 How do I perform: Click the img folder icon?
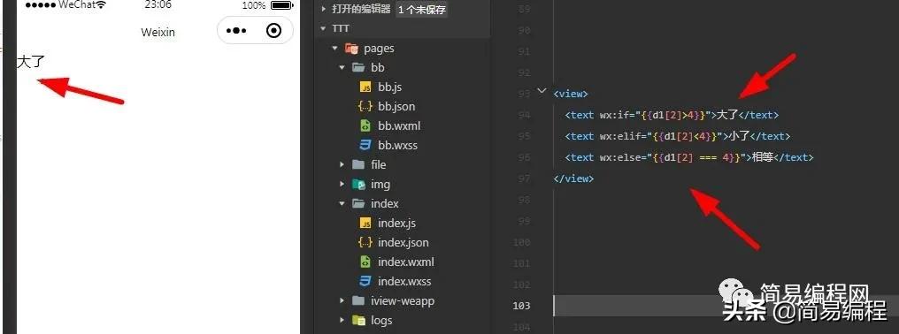[x=358, y=185]
